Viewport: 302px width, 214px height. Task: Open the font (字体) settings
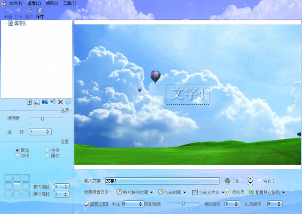[234, 181]
